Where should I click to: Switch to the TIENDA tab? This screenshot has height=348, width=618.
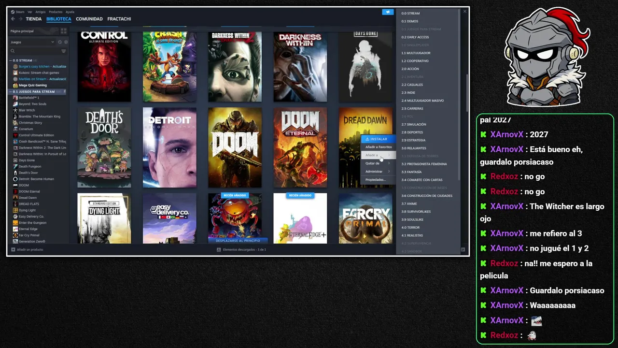(34, 19)
